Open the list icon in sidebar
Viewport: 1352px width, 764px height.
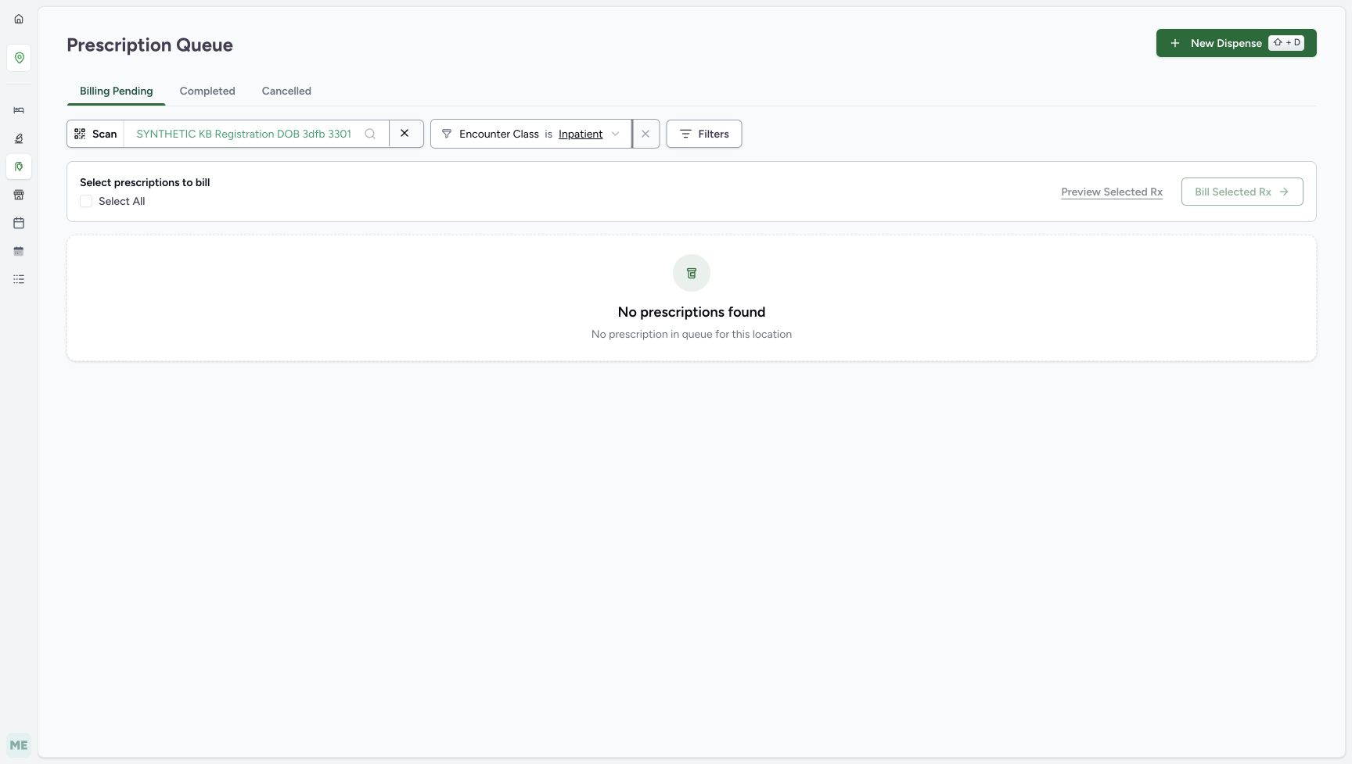pos(19,279)
